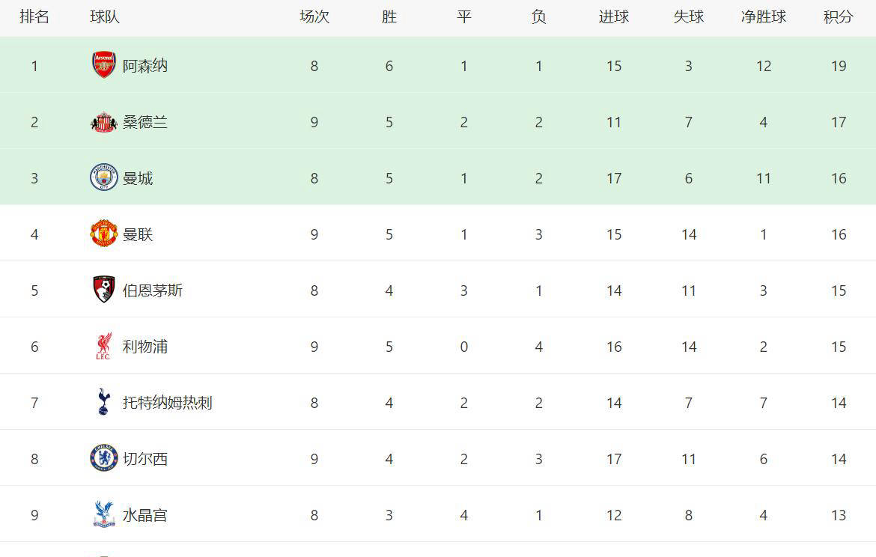Click the 进球 column header
The image size is (876, 557).
coord(614,17)
